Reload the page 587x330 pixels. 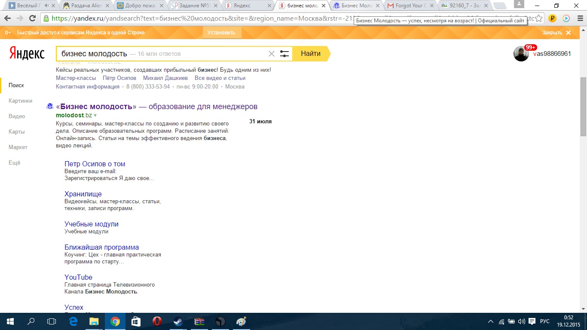click(32, 18)
